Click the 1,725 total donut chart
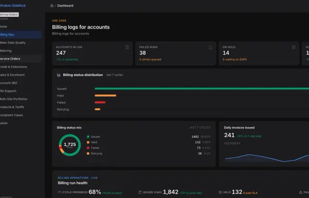 click(x=70, y=145)
